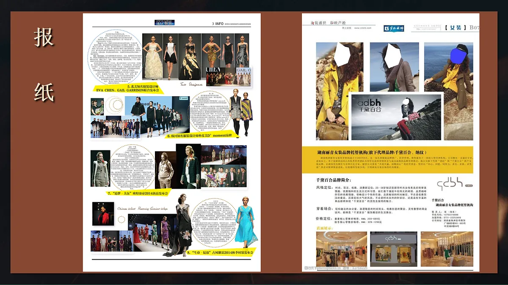Screen dimensions: 508x285
Task: Click the blue newspaper logo on right page header
Action: (394, 28)
